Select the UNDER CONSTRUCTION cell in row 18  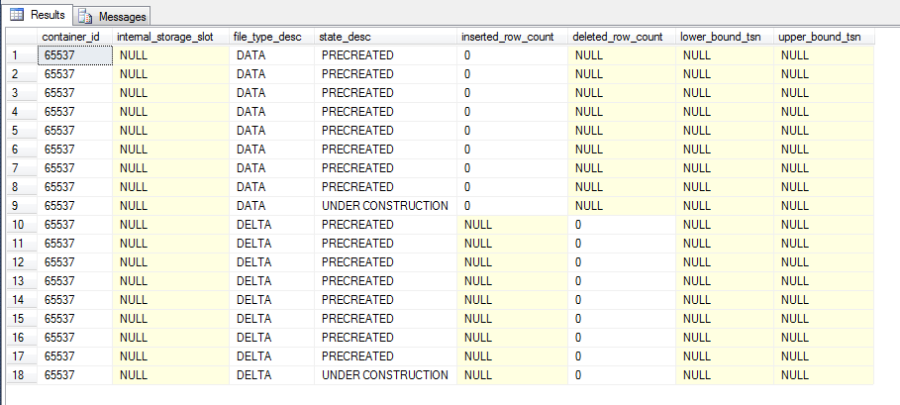point(384,374)
